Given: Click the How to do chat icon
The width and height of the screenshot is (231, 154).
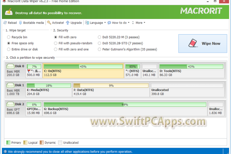Looking at the screenshot, I should pos(109,23).
